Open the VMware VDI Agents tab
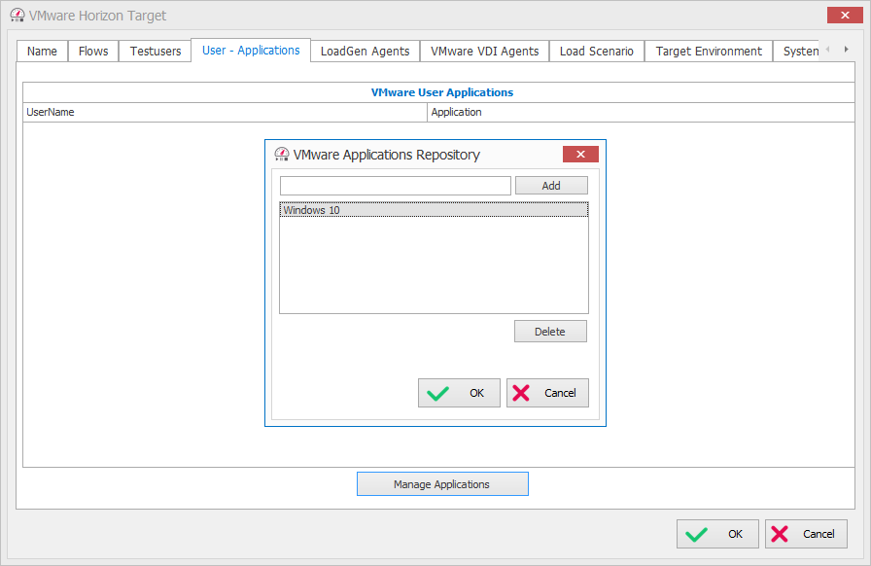The width and height of the screenshot is (871, 566). coord(484,52)
